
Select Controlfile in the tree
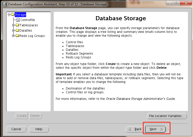[x=28, y=20]
